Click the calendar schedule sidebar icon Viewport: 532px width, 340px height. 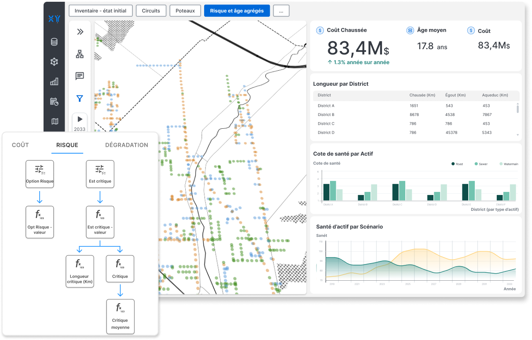click(54, 101)
